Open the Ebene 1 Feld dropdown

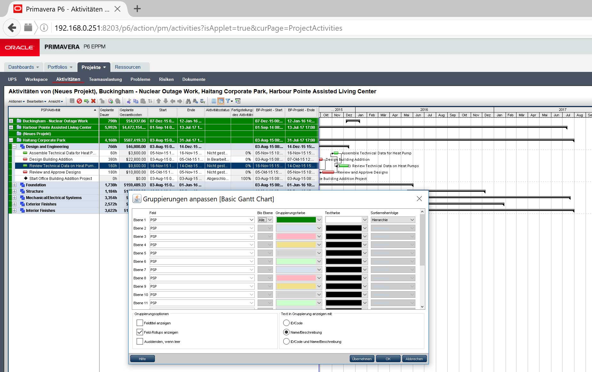(x=202, y=220)
